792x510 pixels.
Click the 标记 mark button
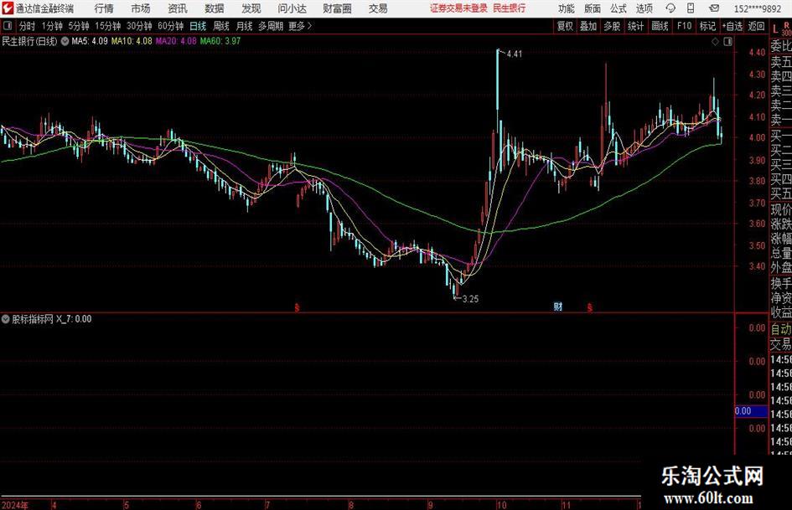click(707, 26)
